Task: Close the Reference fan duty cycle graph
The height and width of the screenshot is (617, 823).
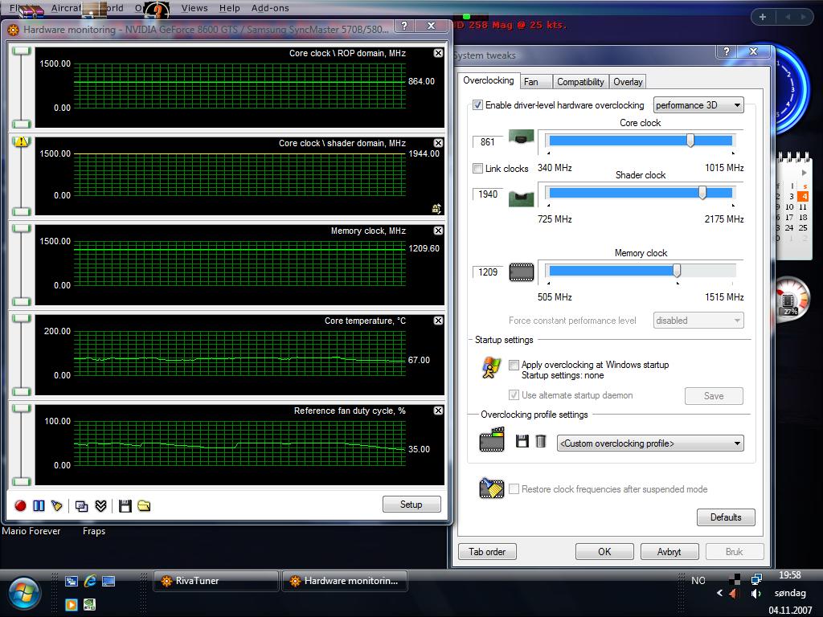Action: pyautogui.click(x=438, y=411)
